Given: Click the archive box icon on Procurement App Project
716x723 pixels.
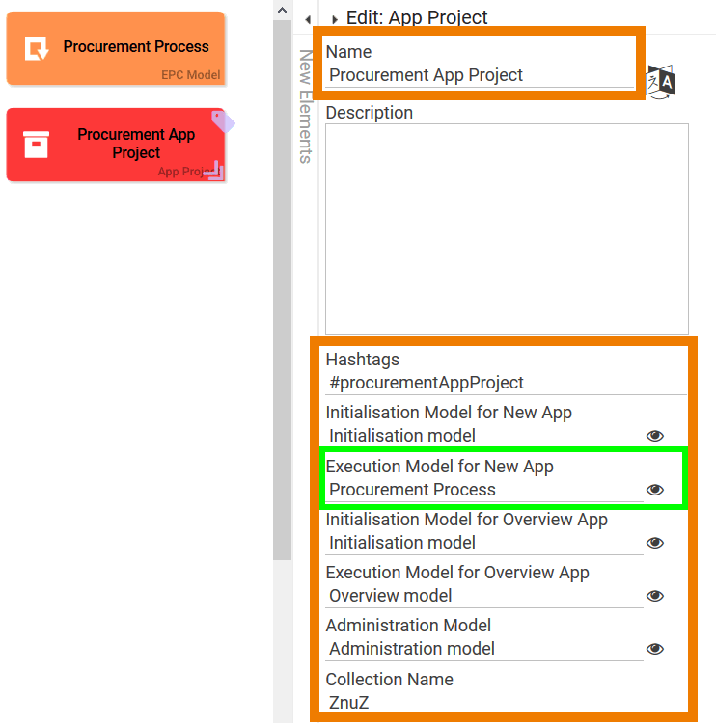Looking at the screenshot, I should 37,145.
